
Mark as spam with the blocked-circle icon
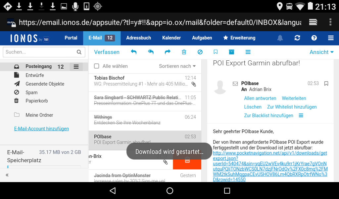pos(200,52)
